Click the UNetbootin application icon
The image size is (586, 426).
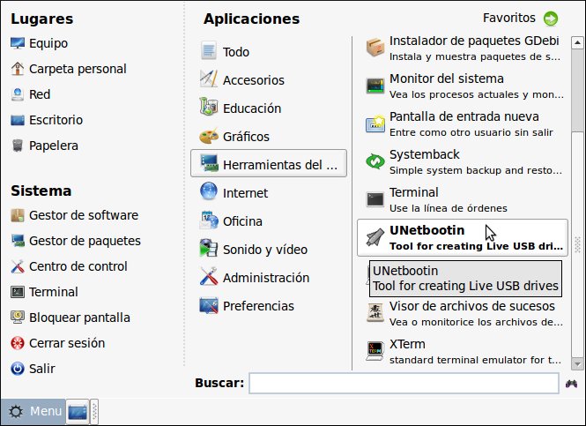click(x=375, y=237)
